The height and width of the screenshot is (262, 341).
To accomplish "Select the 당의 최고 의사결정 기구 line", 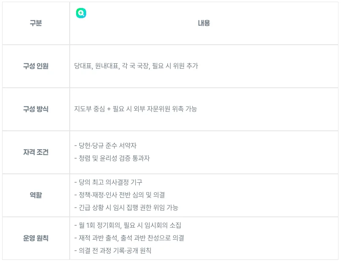I will pos(108,183).
